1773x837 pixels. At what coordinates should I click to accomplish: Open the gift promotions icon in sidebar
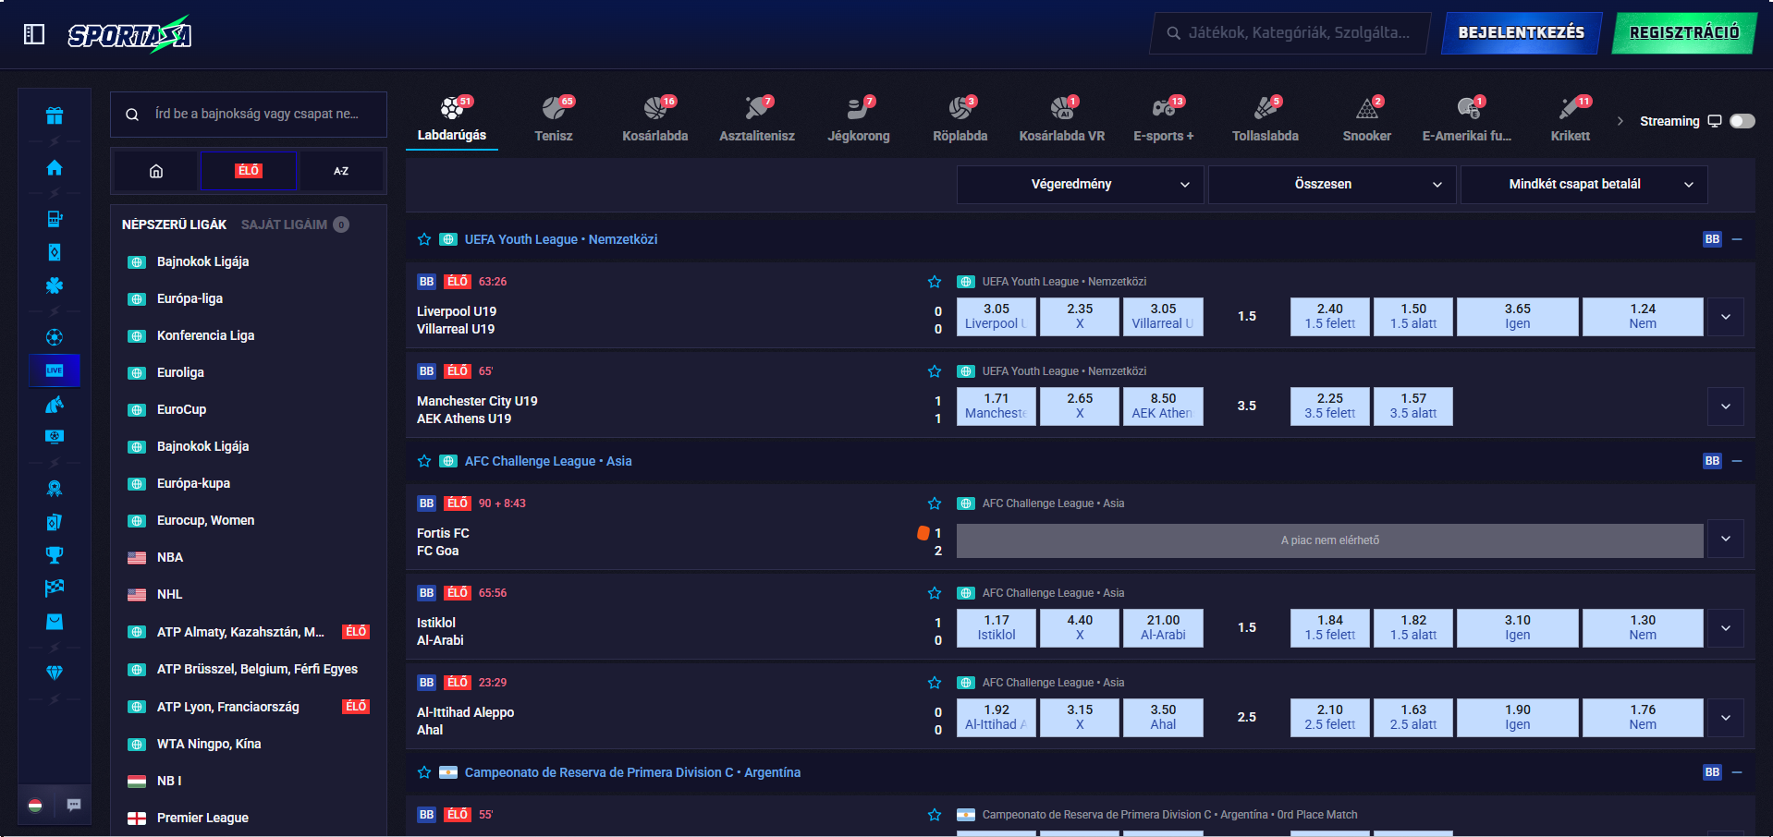[55, 115]
